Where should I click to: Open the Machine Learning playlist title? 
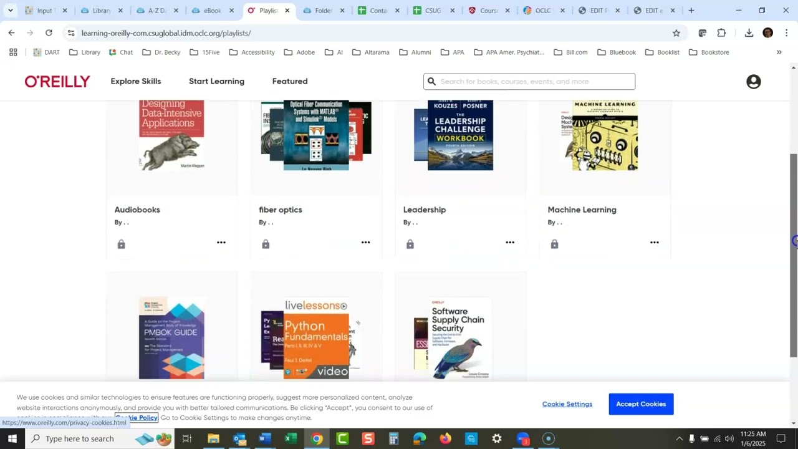point(582,210)
